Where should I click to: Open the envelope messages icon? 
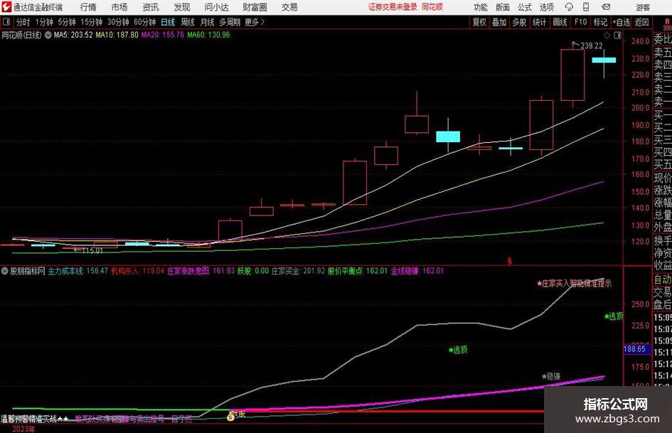click(606, 7)
